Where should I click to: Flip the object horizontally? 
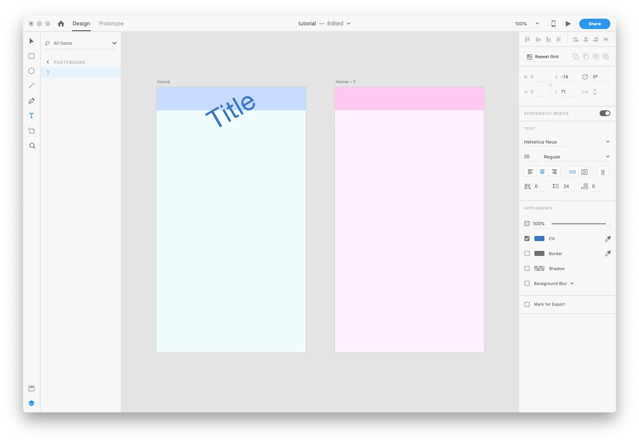tap(585, 92)
